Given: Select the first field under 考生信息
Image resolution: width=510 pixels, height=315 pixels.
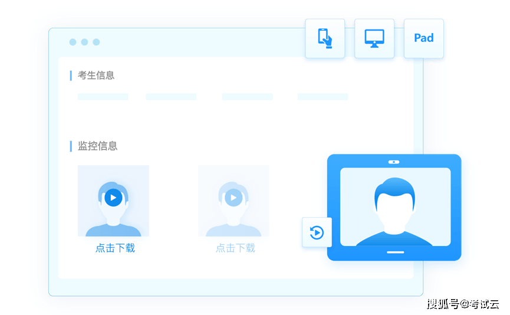Looking at the screenshot, I should click(103, 97).
